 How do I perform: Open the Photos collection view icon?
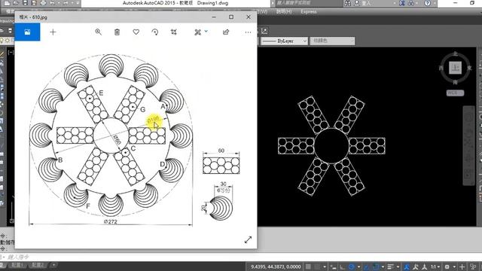pos(27,32)
